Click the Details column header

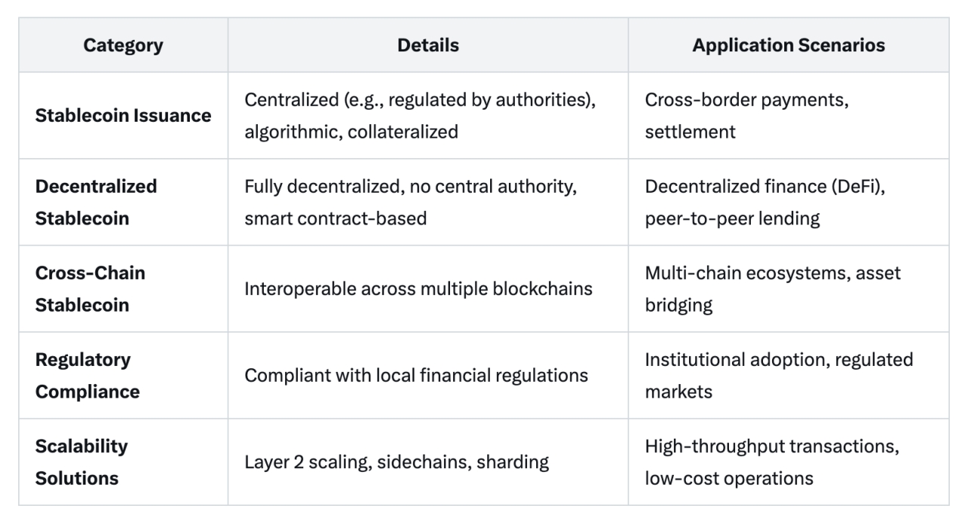pos(428,45)
